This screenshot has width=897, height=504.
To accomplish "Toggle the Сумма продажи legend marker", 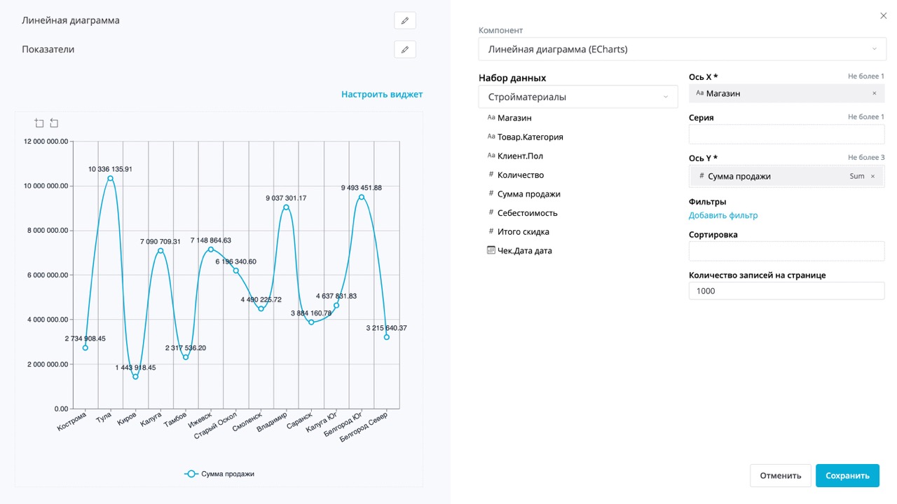I will [191, 474].
